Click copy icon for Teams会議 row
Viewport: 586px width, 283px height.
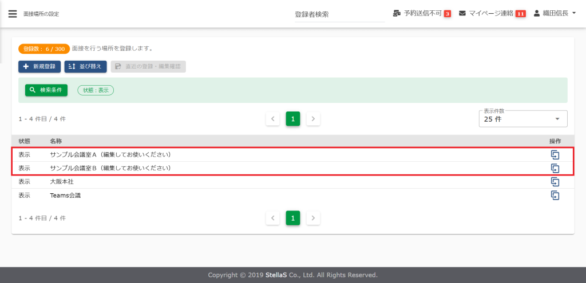(x=555, y=196)
